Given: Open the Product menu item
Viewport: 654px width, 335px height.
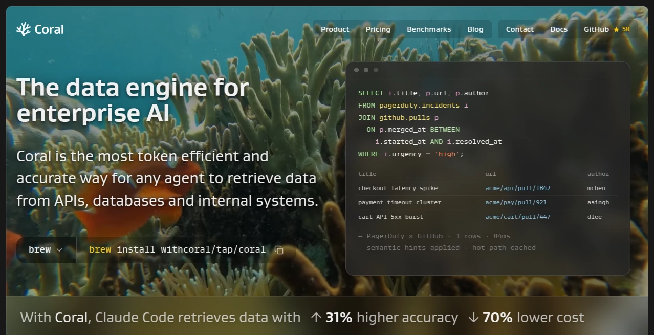Looking at the screenshot, I should click(335, 29).
